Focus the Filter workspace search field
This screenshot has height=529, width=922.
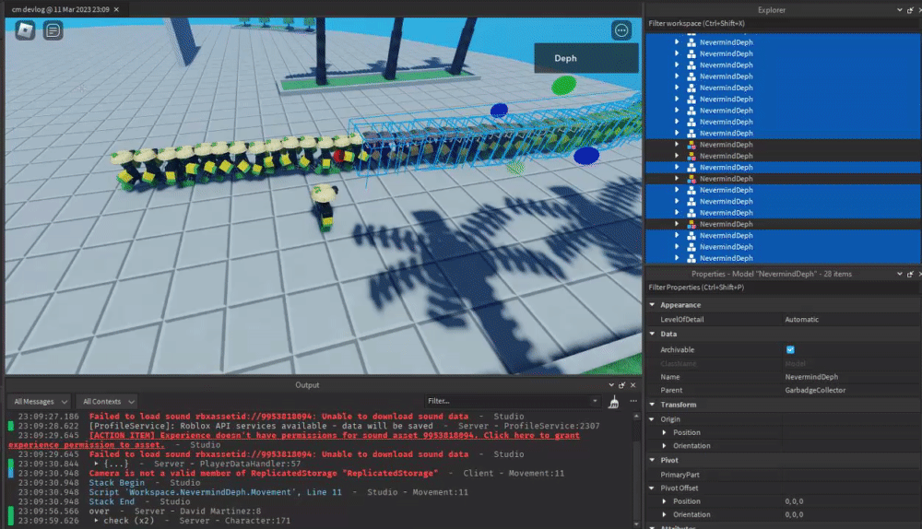782,24
